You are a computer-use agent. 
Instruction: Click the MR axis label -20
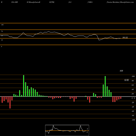point(133,103)
